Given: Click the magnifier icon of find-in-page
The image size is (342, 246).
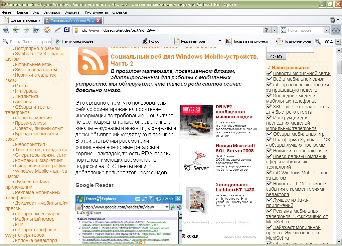Looking at the screenshot, I should pos(5,41).
